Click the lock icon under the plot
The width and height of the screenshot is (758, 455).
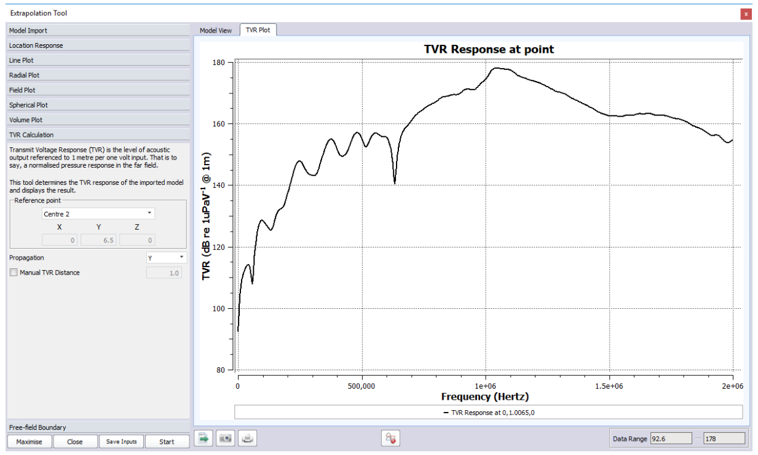pos(390,438)
